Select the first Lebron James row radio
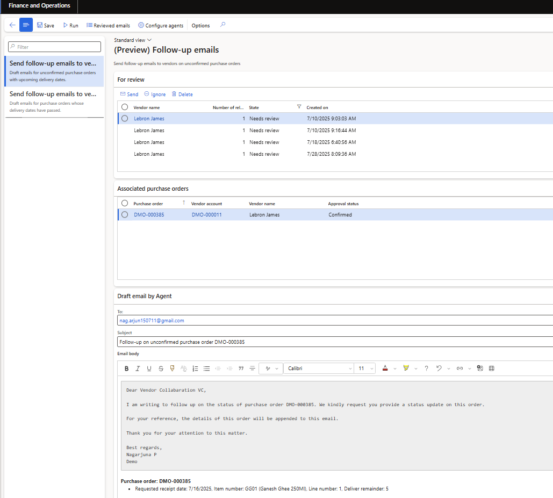The height and width of the screenshot is (498, 553). (x=125, y=119)
